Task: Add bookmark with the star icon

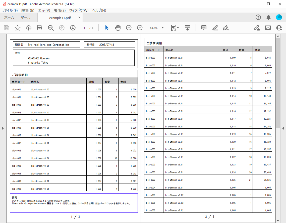Action: coord(18,28)
